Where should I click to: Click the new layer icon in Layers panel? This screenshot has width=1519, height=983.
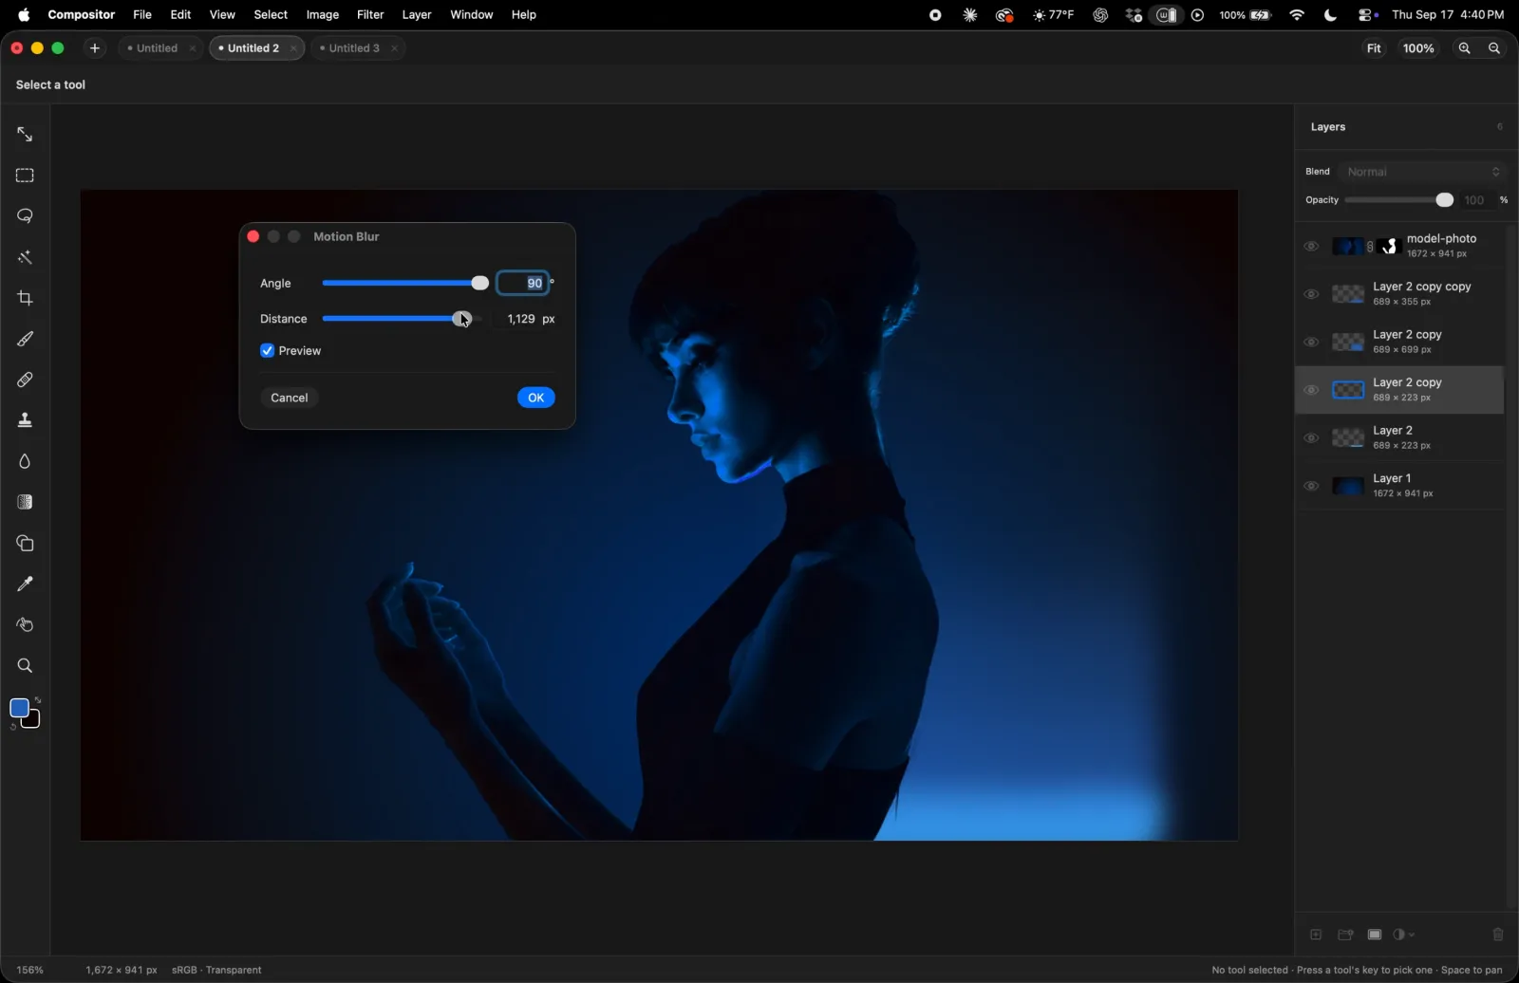coord(1316,935)
